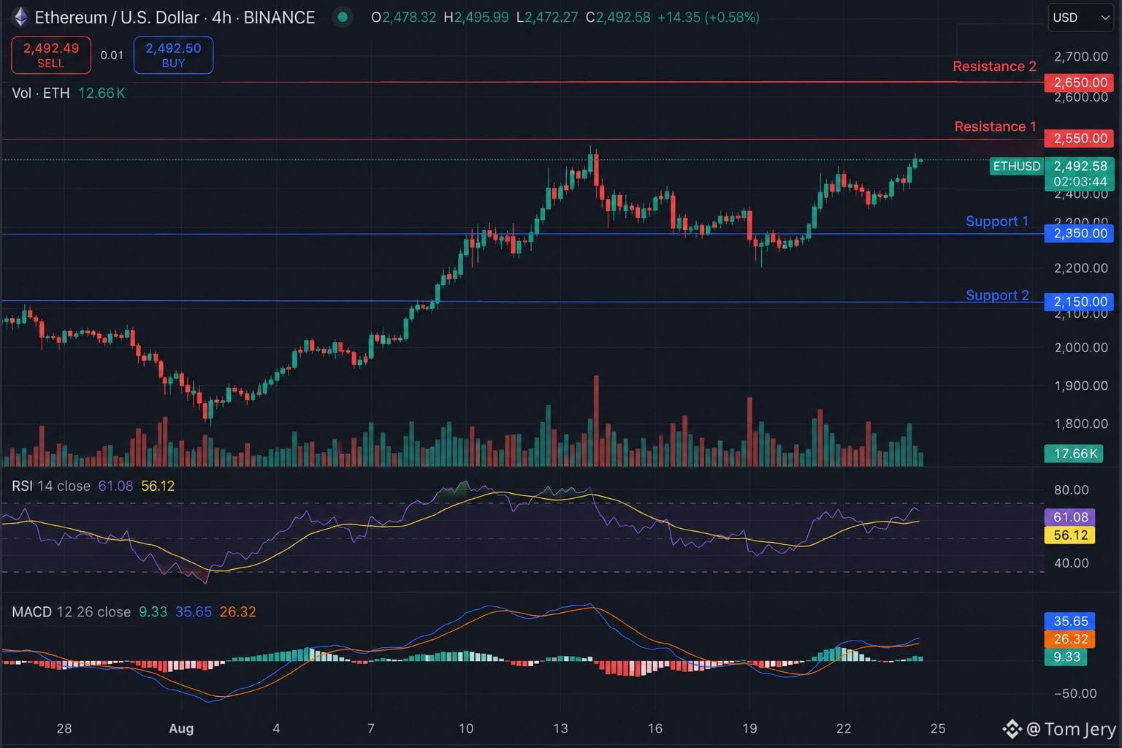Click the 02:03:44 bar countdown timer
Screen dimensions: 1122x748
[1080, 181]
